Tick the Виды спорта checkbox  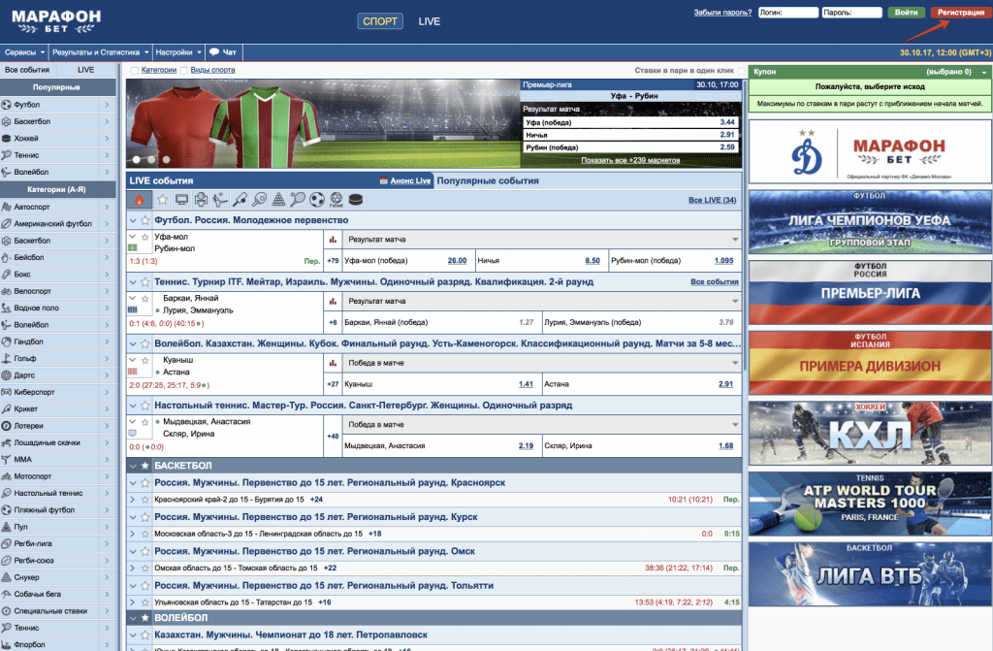[x=184, y=70]
